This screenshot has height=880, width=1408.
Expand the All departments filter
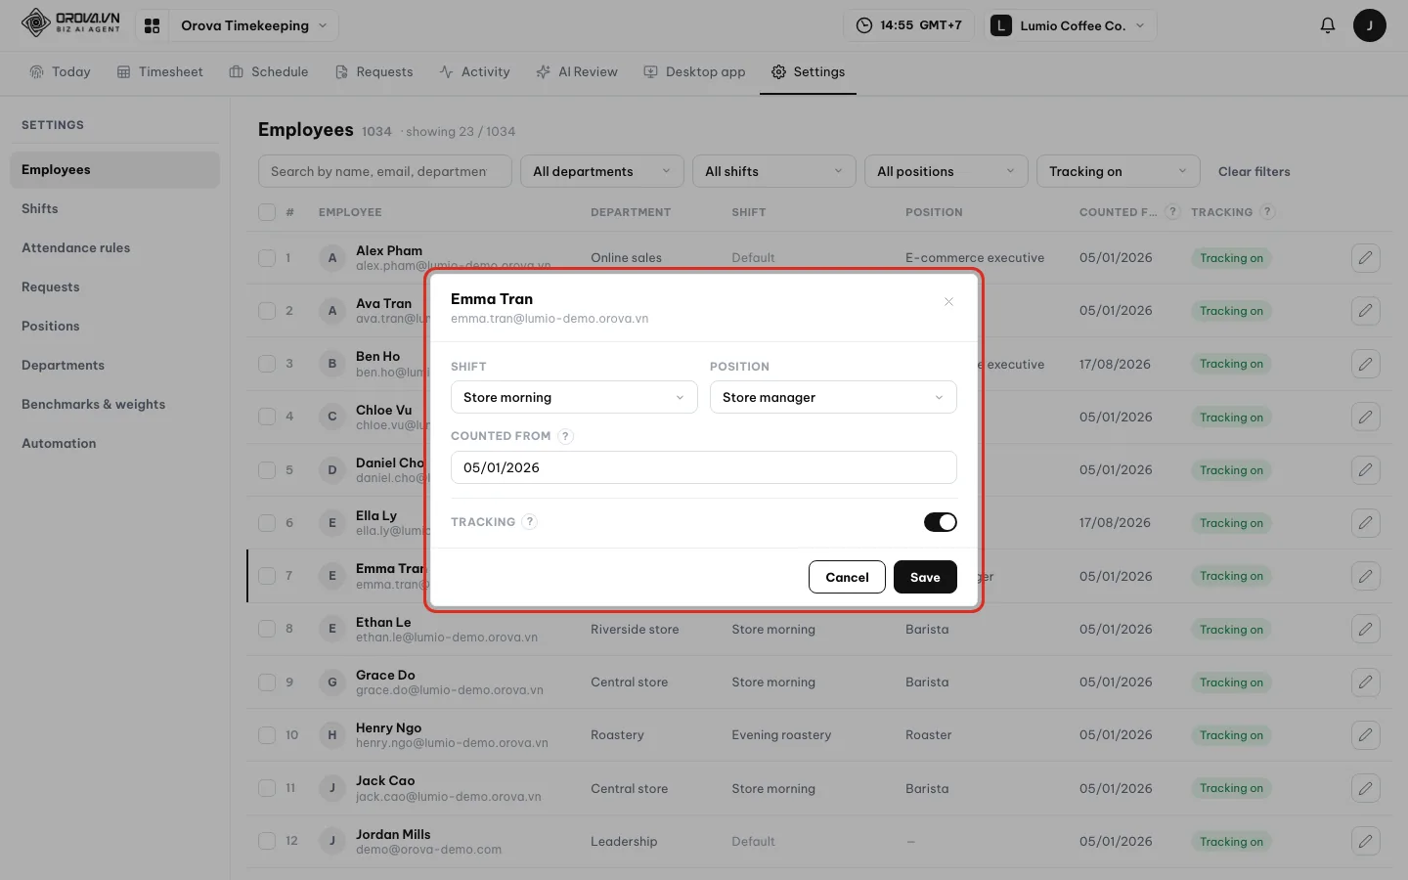[602, 171]
